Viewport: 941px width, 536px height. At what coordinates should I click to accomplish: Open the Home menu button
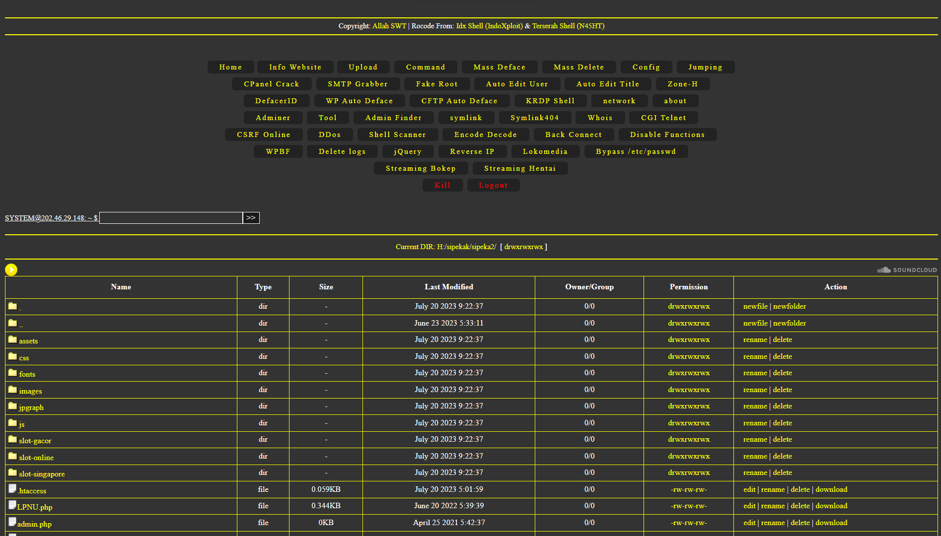pyautogui.click(x=230, y=67)
